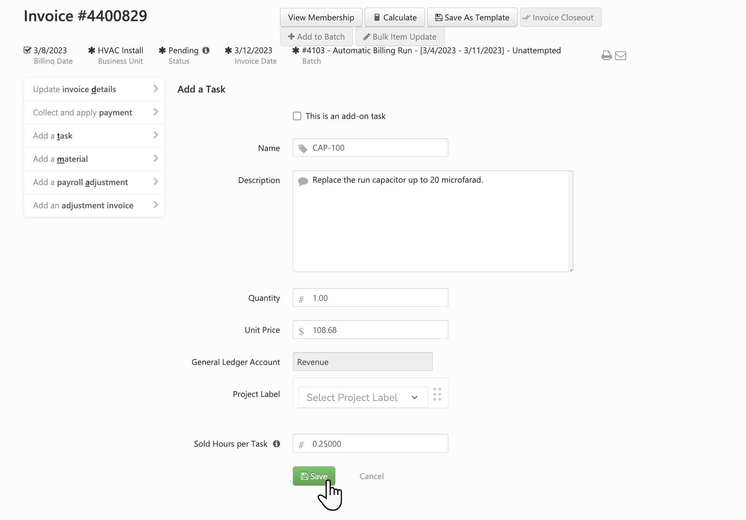Viewport: 746px width, 520px height.
Task: Click the info icon next to Sold Hours per Task
Action: point(277,443)
